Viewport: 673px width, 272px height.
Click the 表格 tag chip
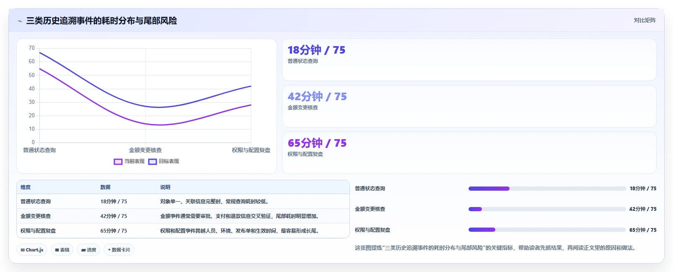(62, 250)
